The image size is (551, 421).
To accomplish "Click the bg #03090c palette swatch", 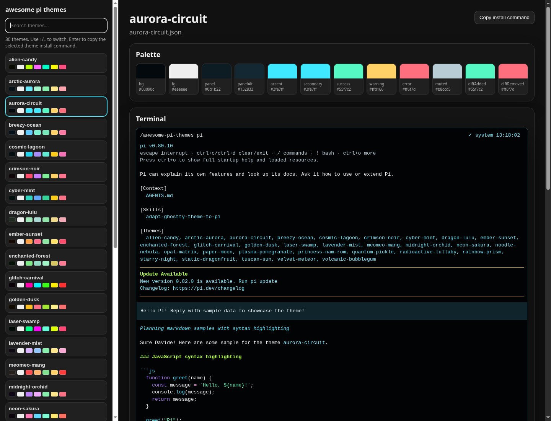I will click(151, 79).
